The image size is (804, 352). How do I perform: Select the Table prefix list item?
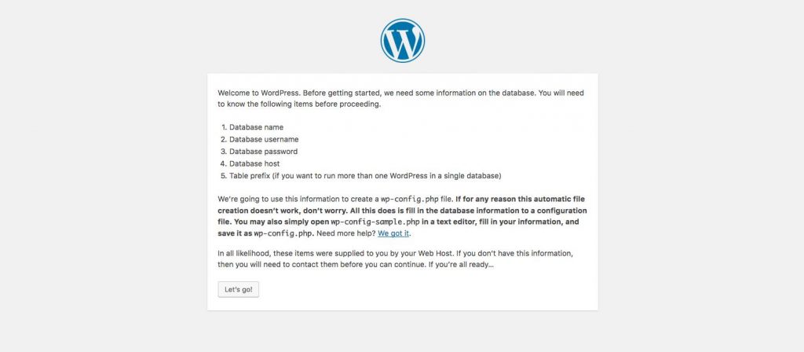(x=361, y=176)
